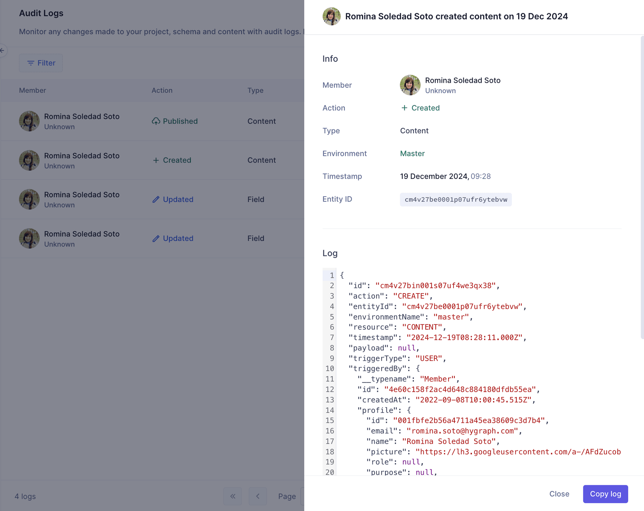This screenshot has height=511, width=644.
Task: Select the Action column header
Action: point(162,90)
